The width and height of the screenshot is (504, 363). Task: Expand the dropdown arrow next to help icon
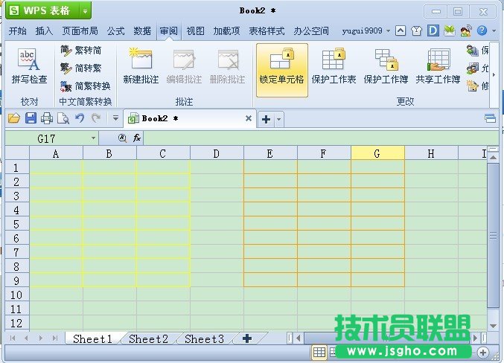tap(494, 31)
